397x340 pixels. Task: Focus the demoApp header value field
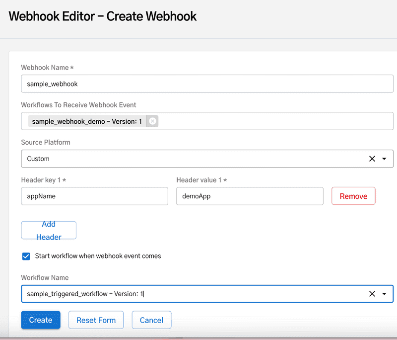click(250, 196)
